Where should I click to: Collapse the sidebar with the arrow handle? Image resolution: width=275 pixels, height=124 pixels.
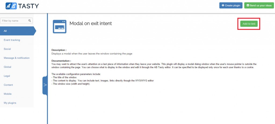tap(45, 85)
